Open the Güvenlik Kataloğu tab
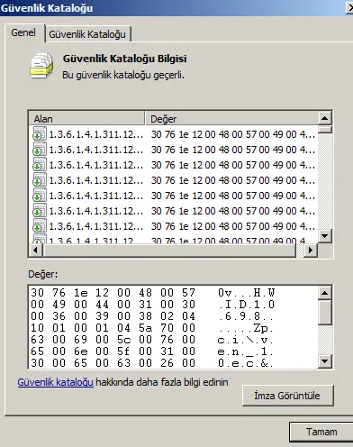 pyautogui.click(x=87, y=34)
